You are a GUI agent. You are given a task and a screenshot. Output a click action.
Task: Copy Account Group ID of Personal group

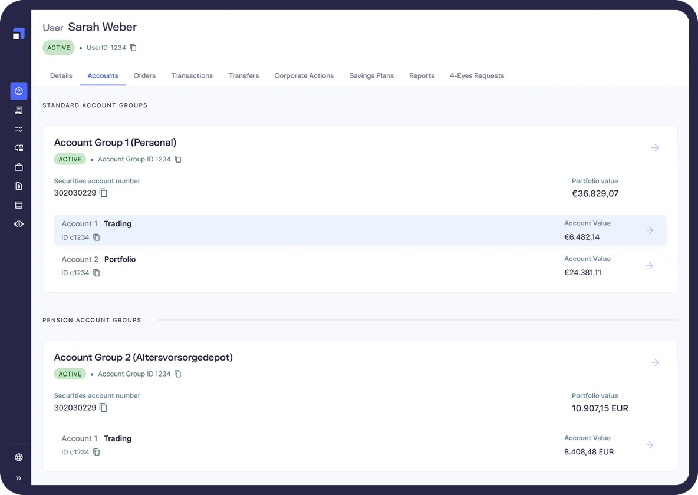[x=178, y=159]
